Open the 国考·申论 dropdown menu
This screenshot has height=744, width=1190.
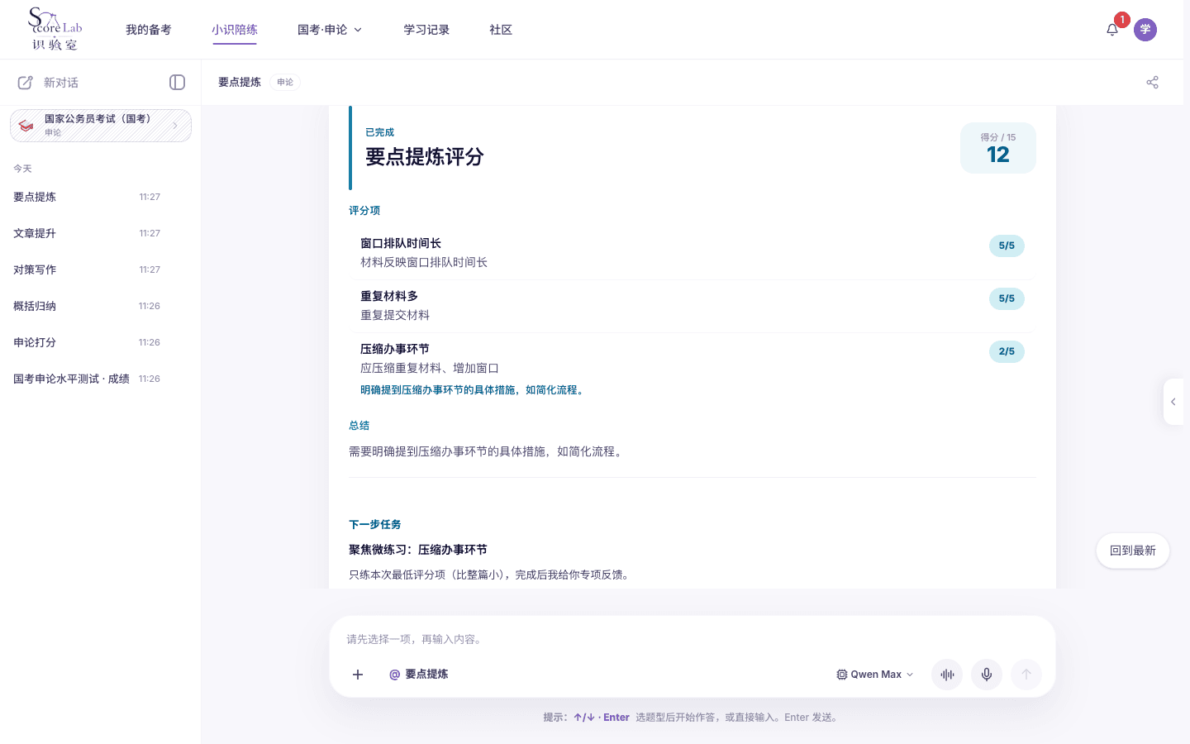pyautogui.click(x=330, y=30)
